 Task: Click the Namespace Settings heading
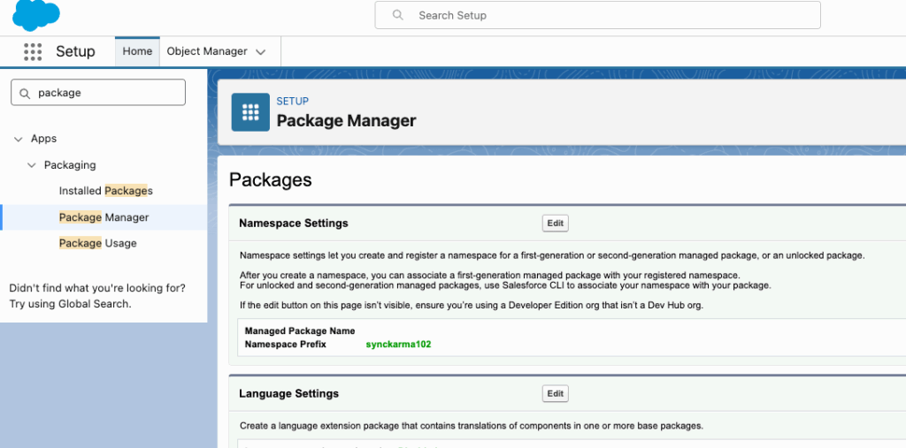tap(294, 224)
